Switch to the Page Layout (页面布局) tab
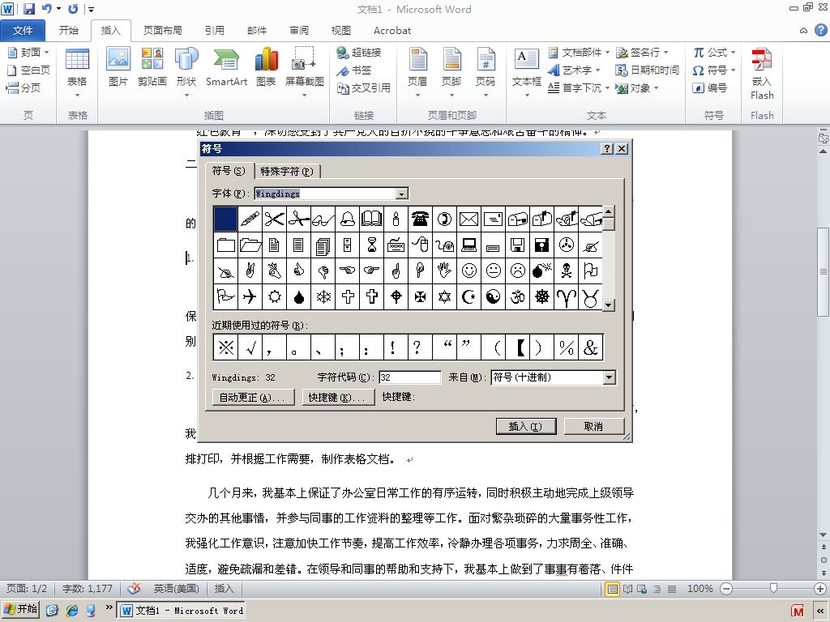The image size is (830, 622). pyautogui.click(x=162, y=31)
